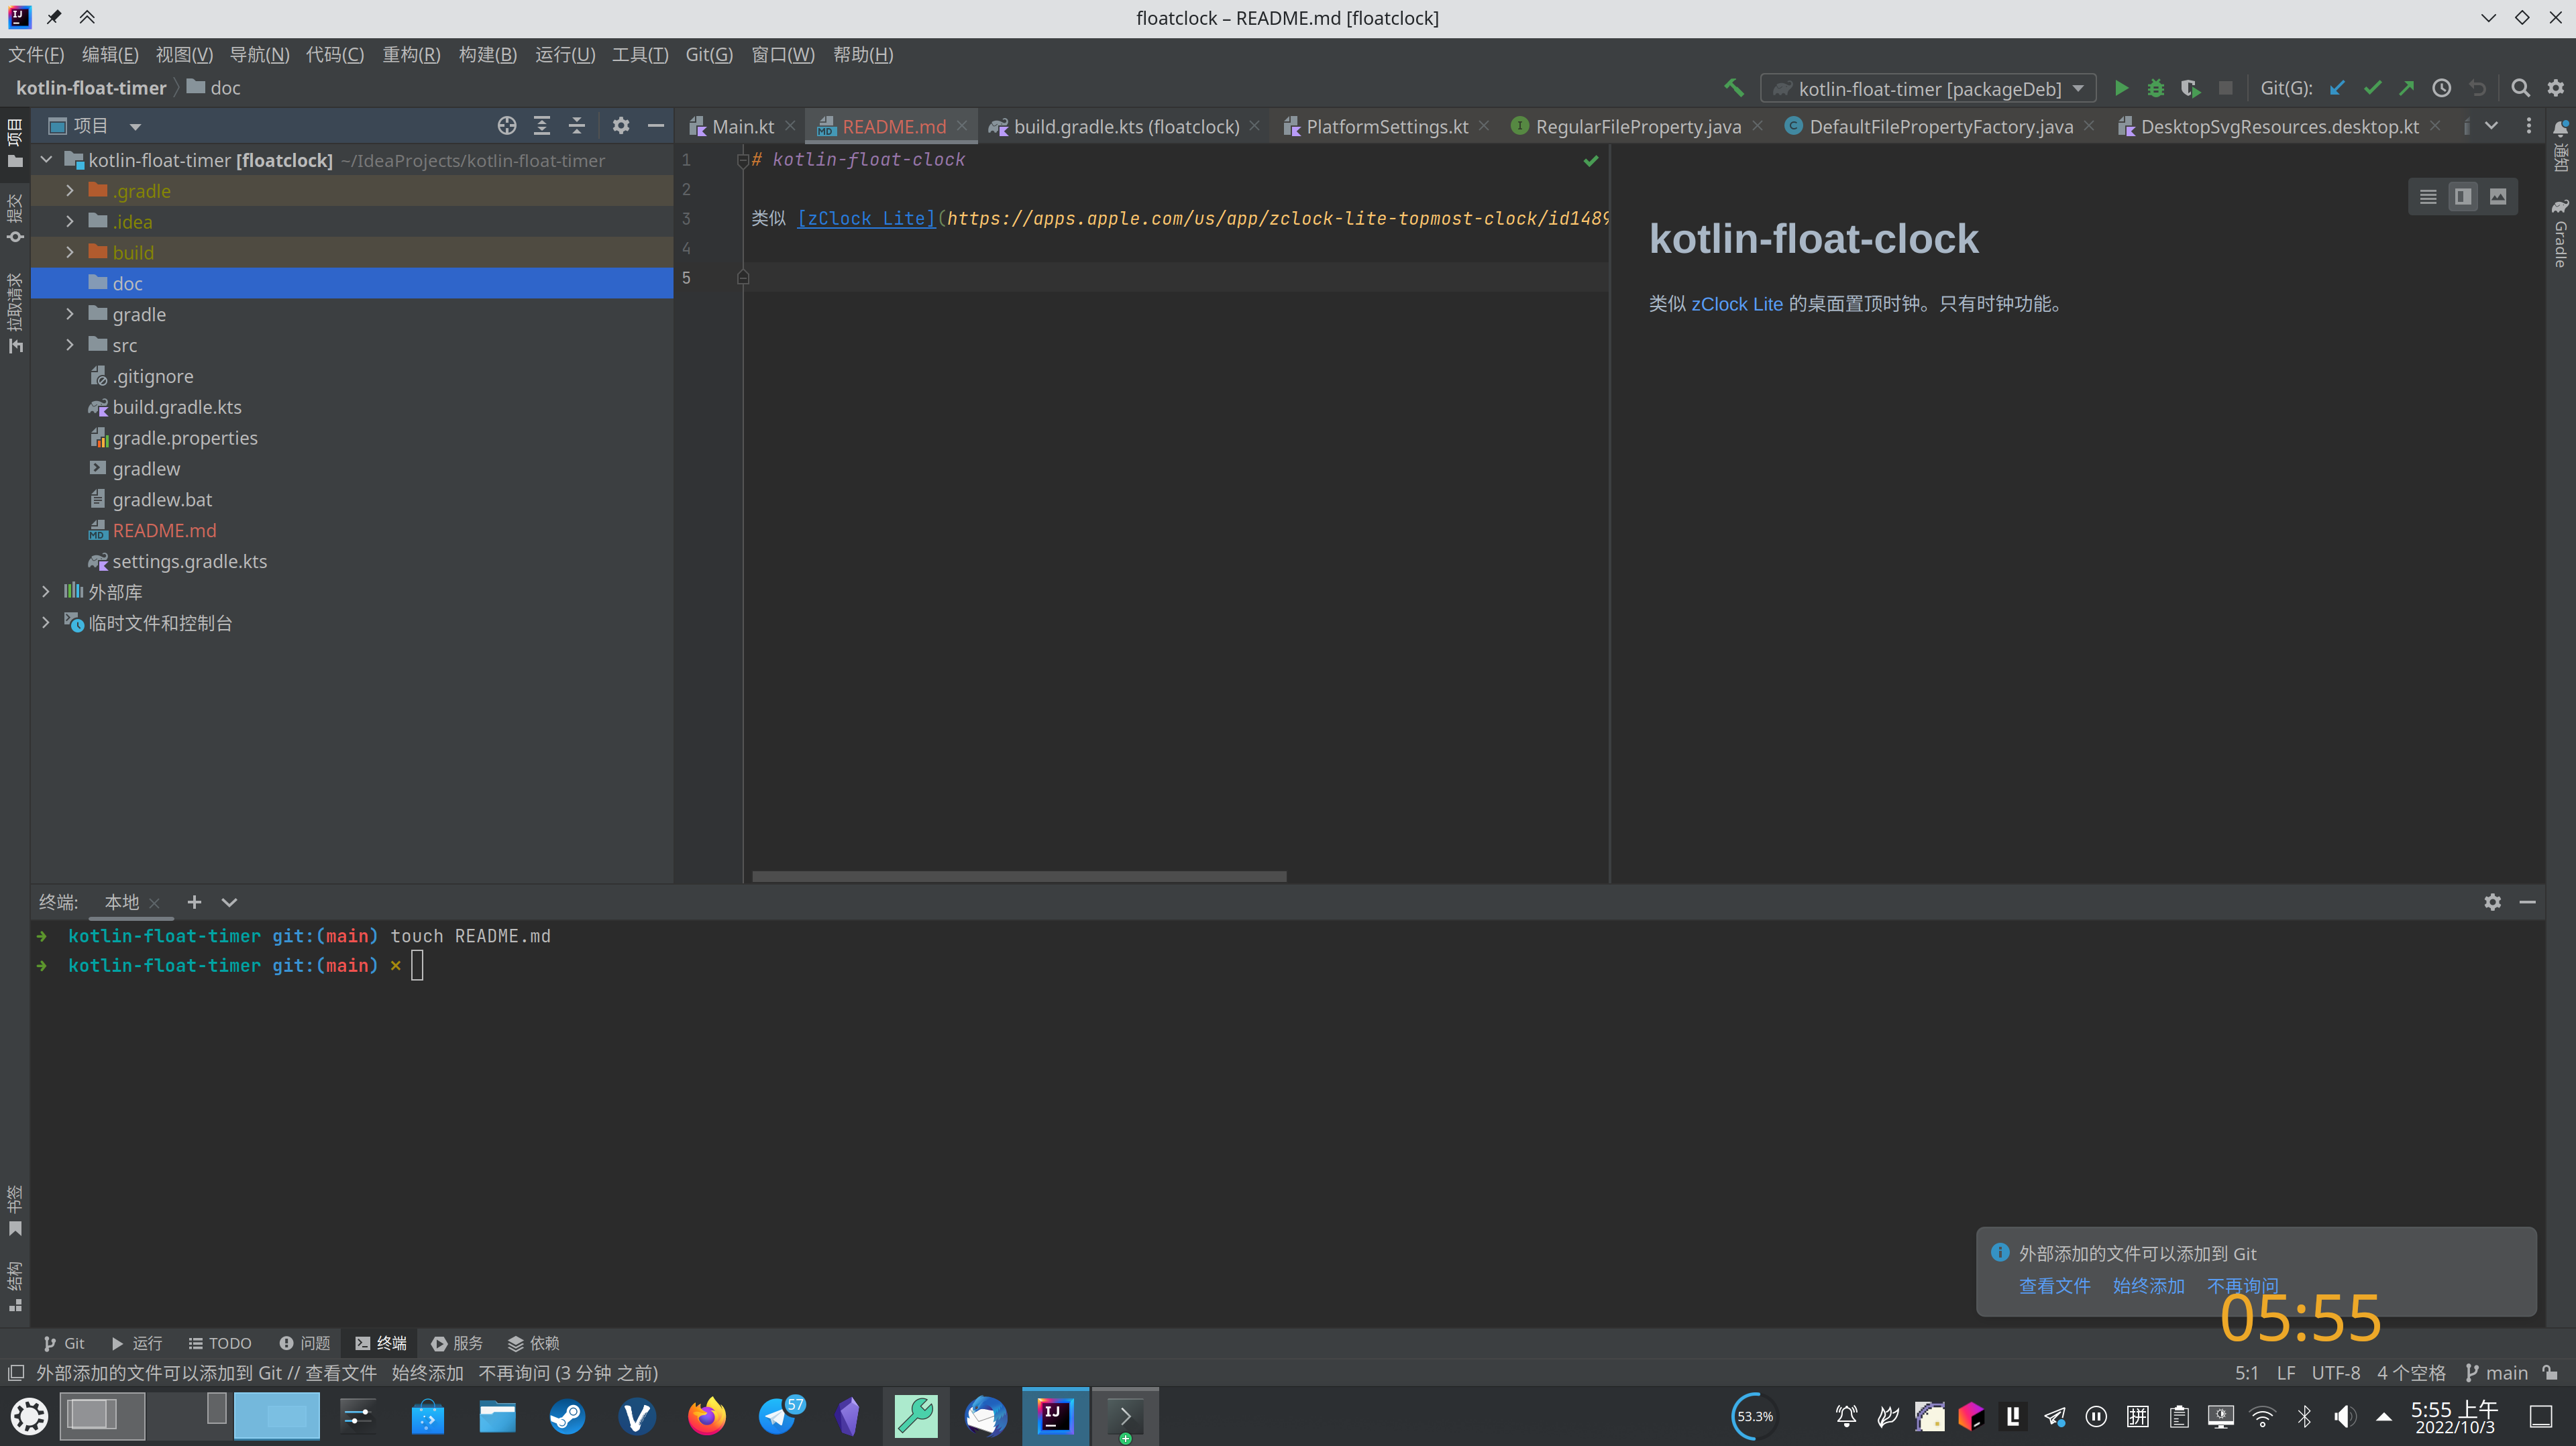The height and width of the screenshot is (1446, 2576).
Task: Open zClock Lite link in preview
Action: pos(1736,304)
